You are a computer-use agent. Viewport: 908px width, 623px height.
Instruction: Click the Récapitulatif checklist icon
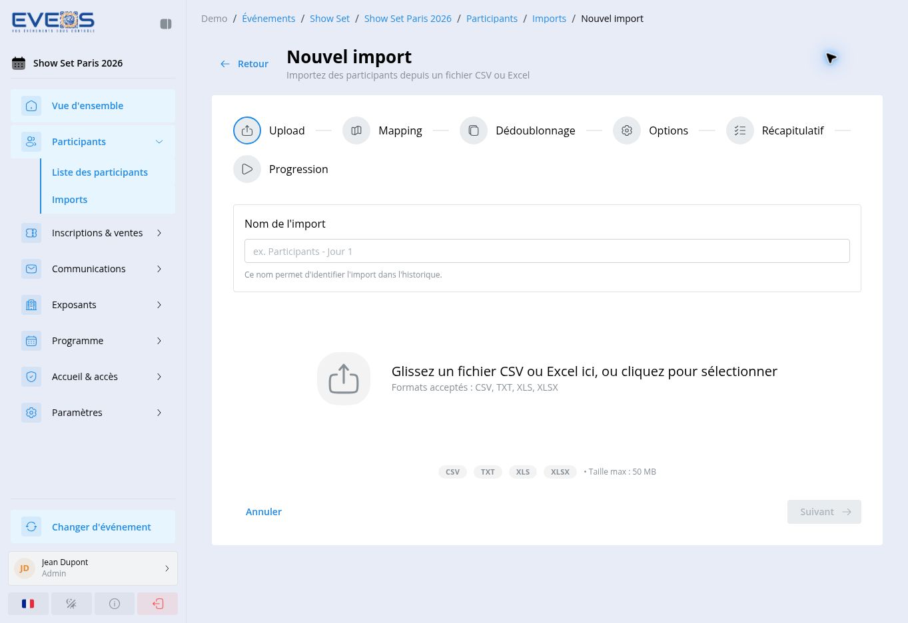(740, 130)
